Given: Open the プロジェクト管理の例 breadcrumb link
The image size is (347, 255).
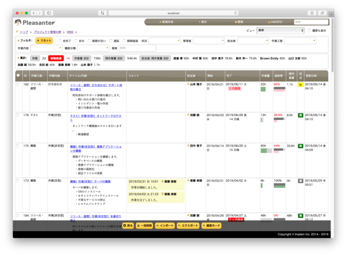Looking at the screenshot, I should tap(47, 32).
